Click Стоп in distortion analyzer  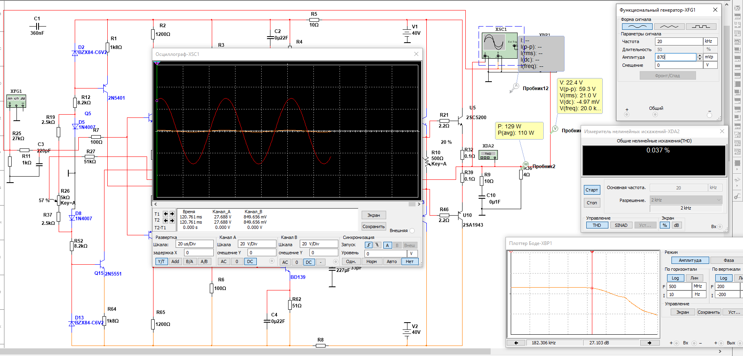pos(592,203)
